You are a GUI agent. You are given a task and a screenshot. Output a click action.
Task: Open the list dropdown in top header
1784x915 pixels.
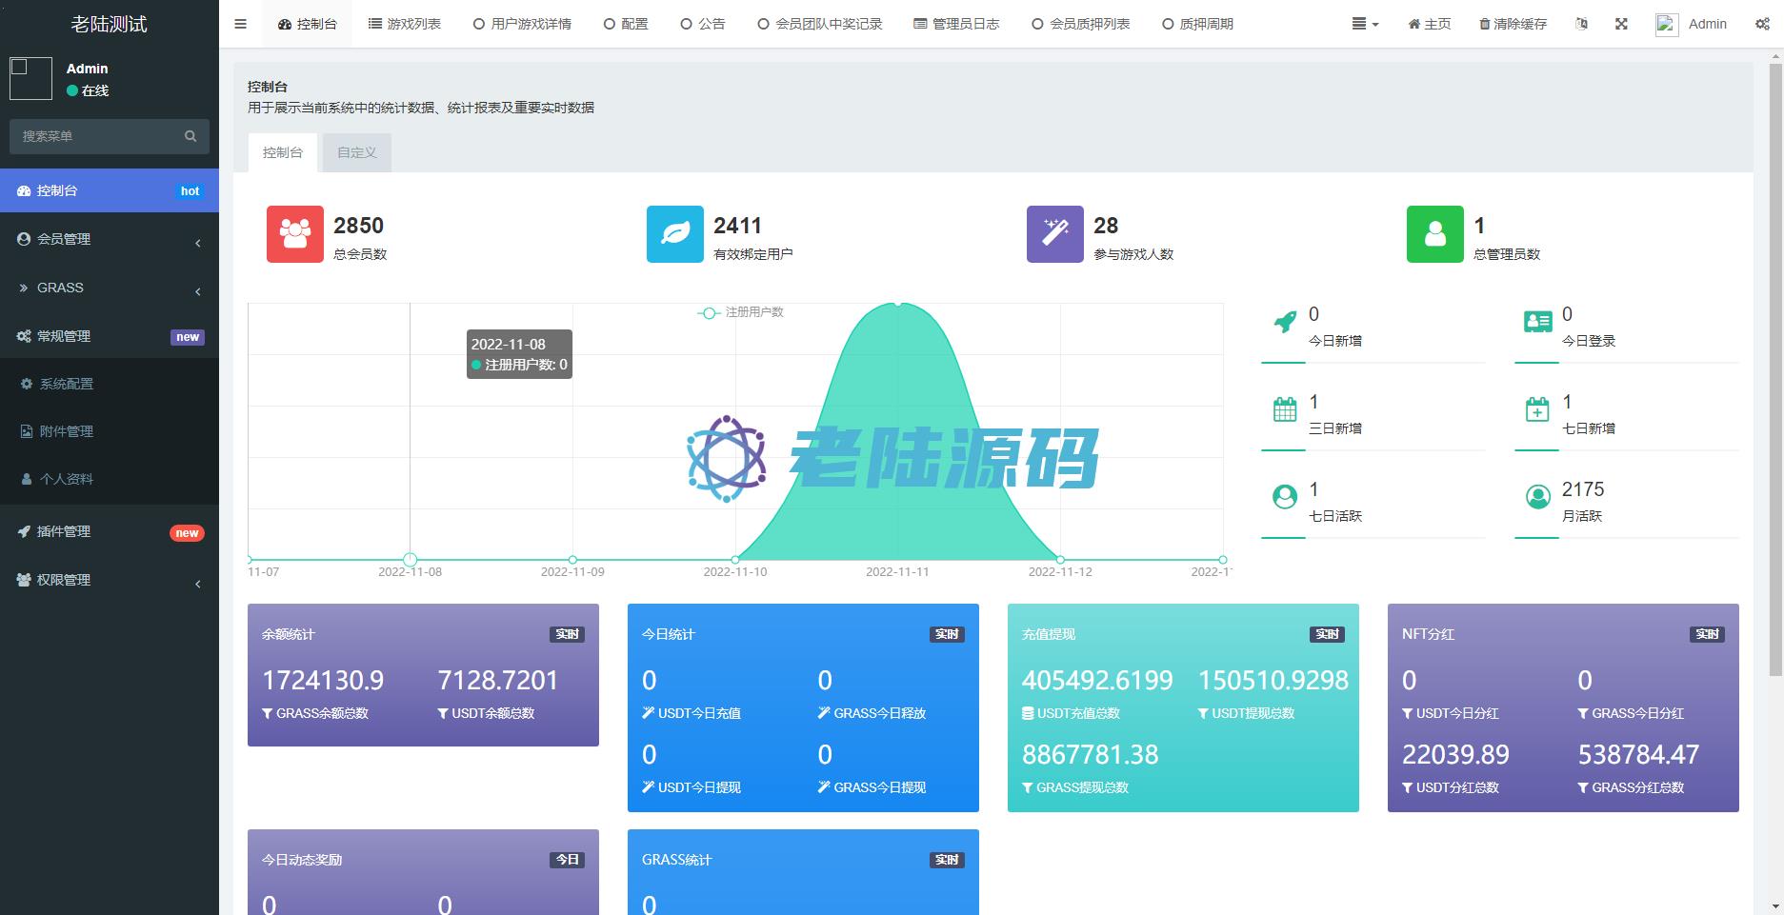[x=1365, y=24]
